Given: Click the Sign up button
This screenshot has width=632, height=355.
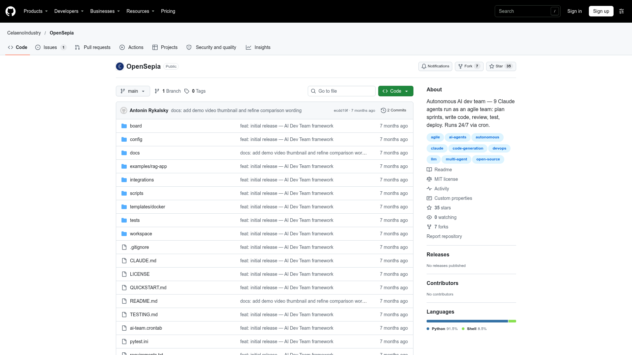Looking at the screenshot, I should click(x=601, y=11).
